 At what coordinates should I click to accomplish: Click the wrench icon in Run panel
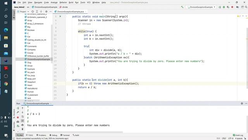point(18,112)
